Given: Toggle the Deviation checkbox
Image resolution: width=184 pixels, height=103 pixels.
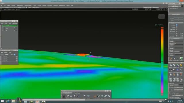Looking at the screenshot, I should coord(177,25).
